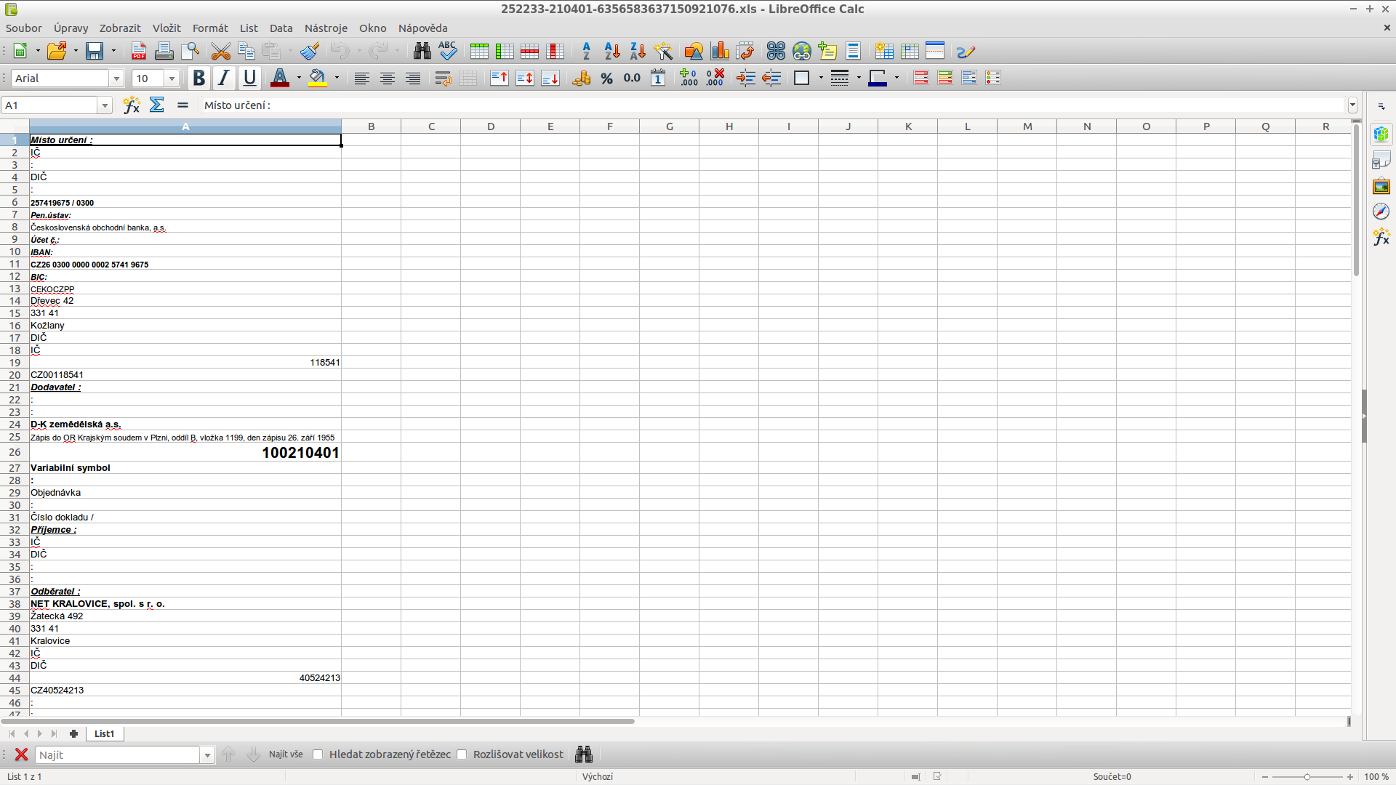Viewport: 1396px width, 785px height.
Task: Open the Nástroje menu
Action: [x=326, y=28]
